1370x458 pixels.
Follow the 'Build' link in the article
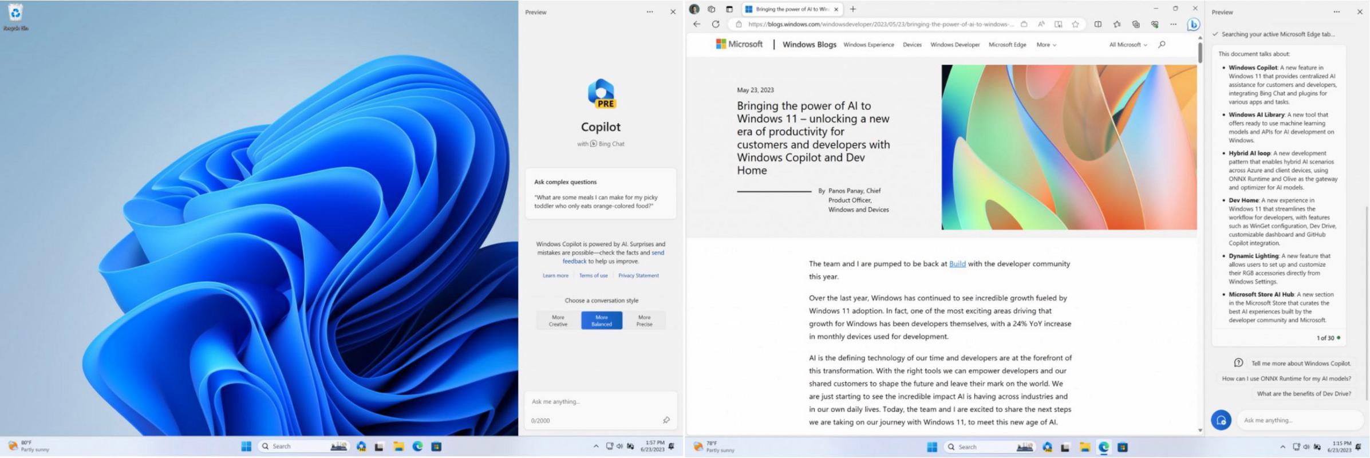(957, 264)
